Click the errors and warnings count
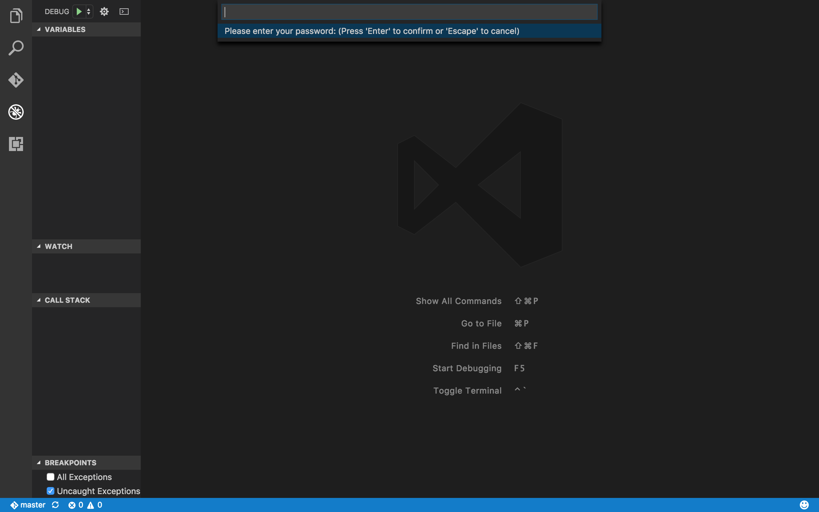This screenshot has width=819, height=512. coord(85,505)
